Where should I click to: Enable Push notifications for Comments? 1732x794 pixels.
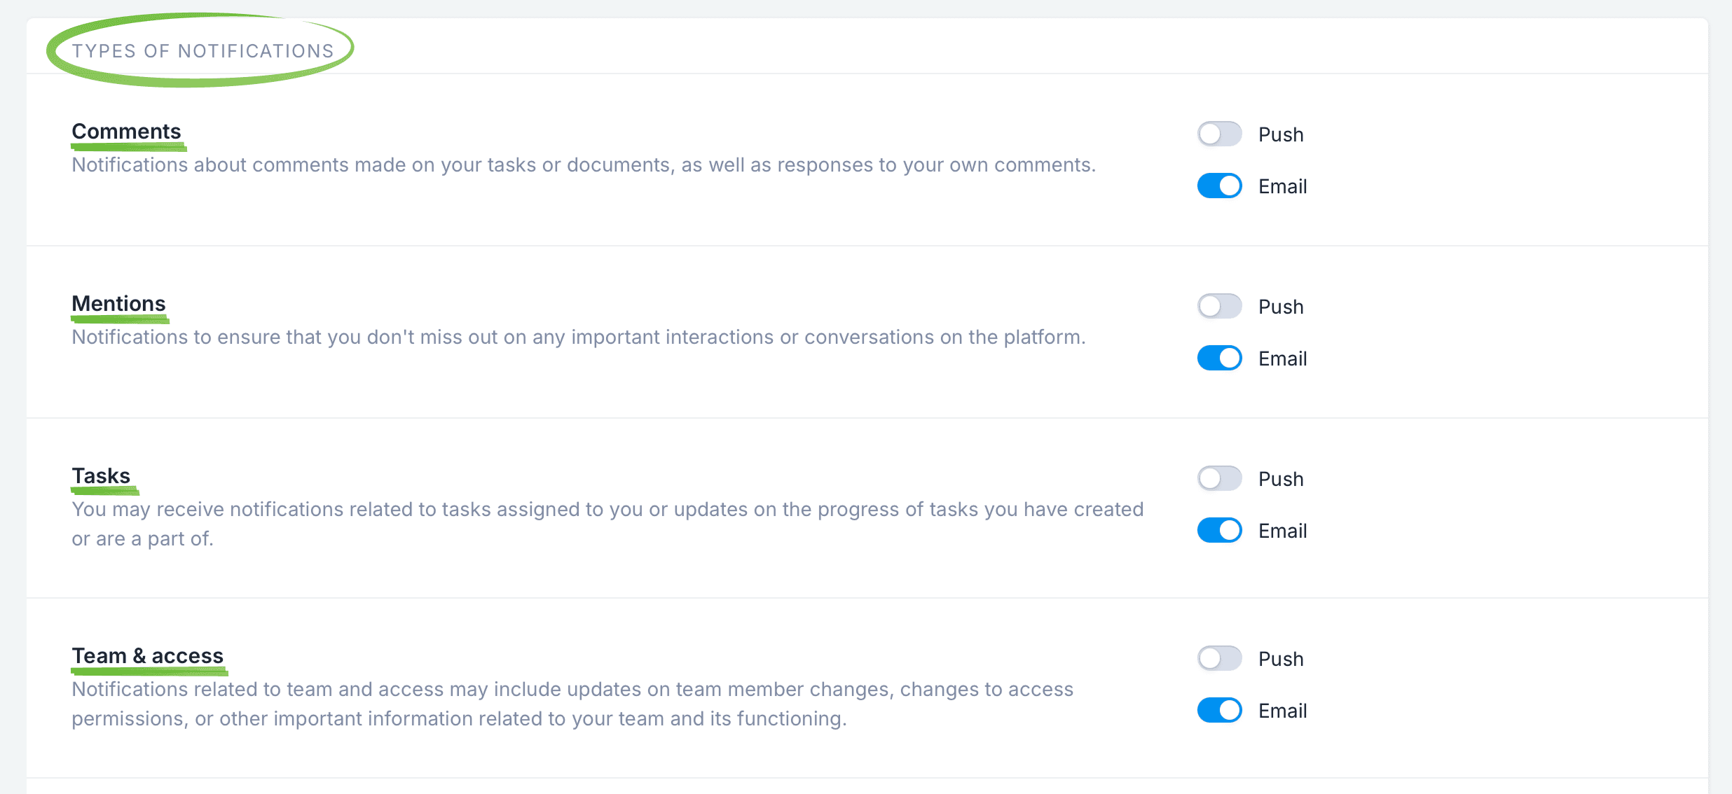coord(1219,134)
